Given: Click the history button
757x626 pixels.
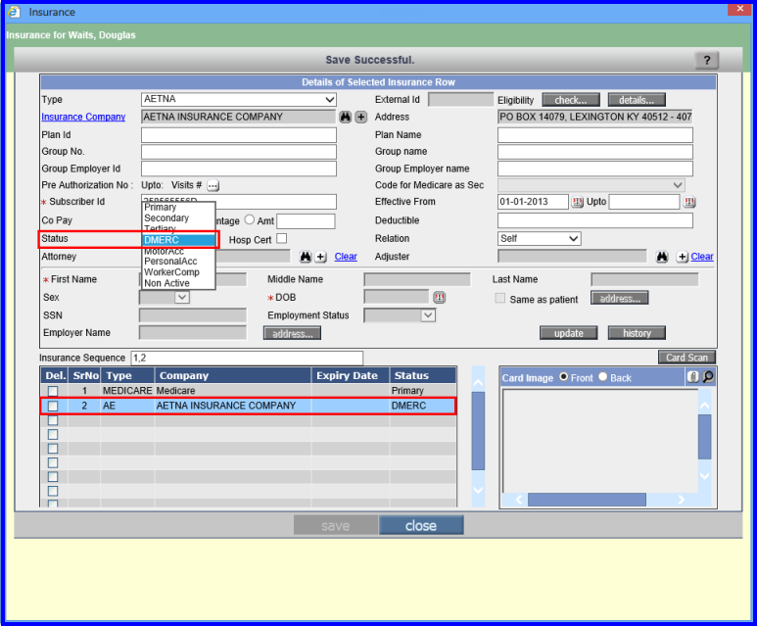Looking at the screenshot, I should pyautogui.click(x=637, y=333).
